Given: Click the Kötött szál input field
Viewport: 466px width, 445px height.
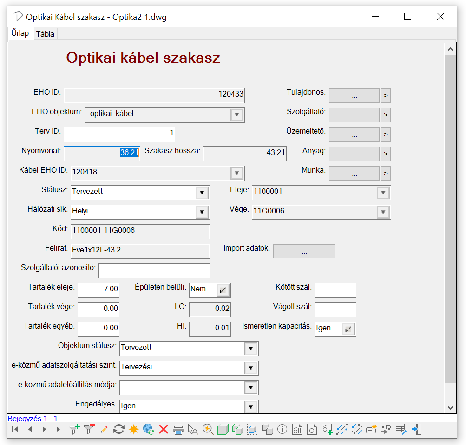Looking at the screenshot, I should coord(335,290).
